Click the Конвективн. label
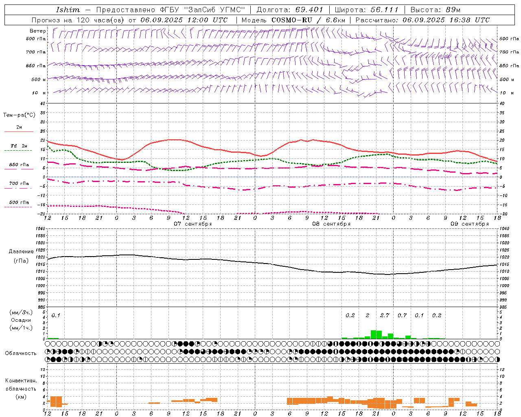Screen dimensions: 521x417 click(21, 381)
